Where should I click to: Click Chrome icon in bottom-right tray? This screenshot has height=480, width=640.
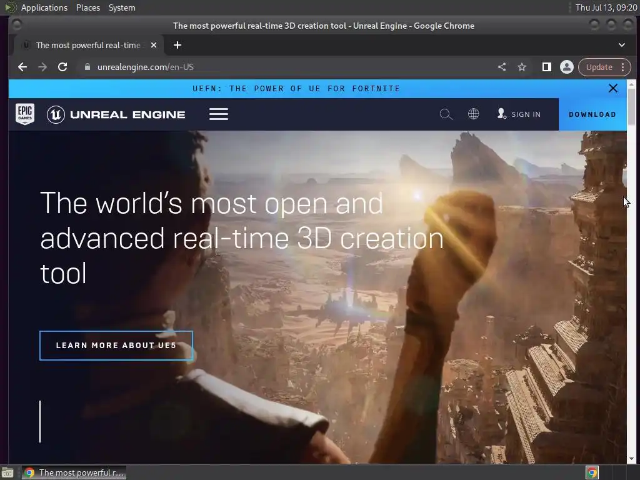(592, 472)
